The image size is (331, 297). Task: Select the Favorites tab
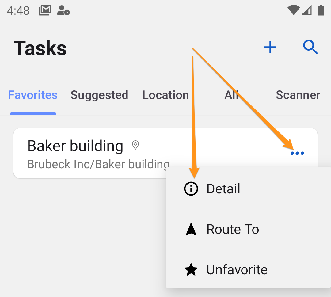pyautogui.click(x=33, y=95)
